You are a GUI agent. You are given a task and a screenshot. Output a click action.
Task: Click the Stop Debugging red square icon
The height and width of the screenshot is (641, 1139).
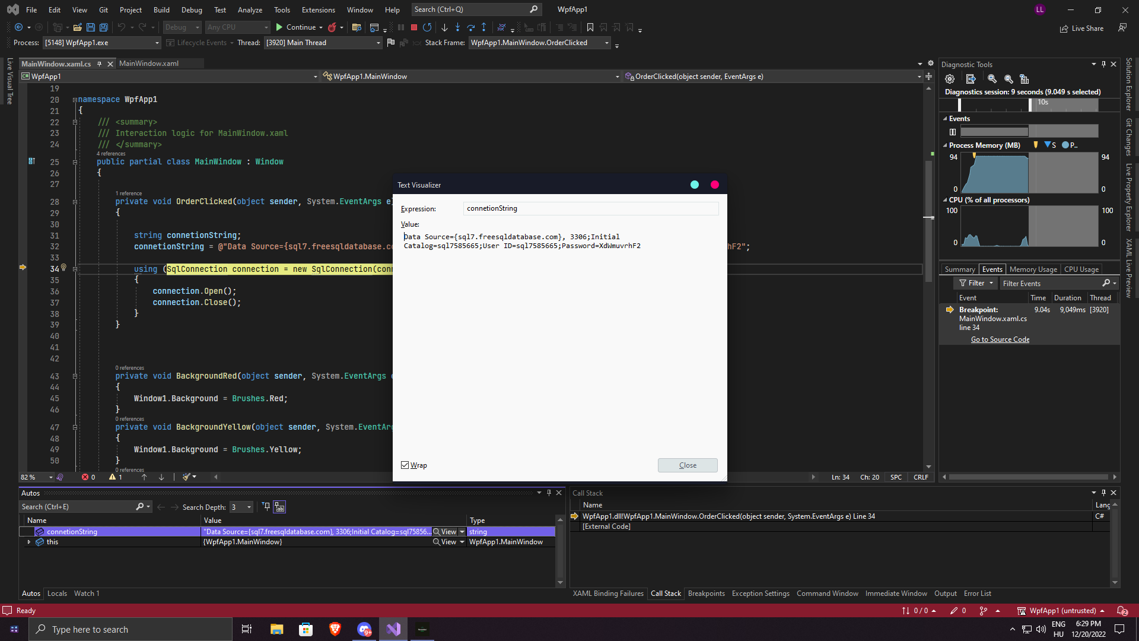pos(414,27)
